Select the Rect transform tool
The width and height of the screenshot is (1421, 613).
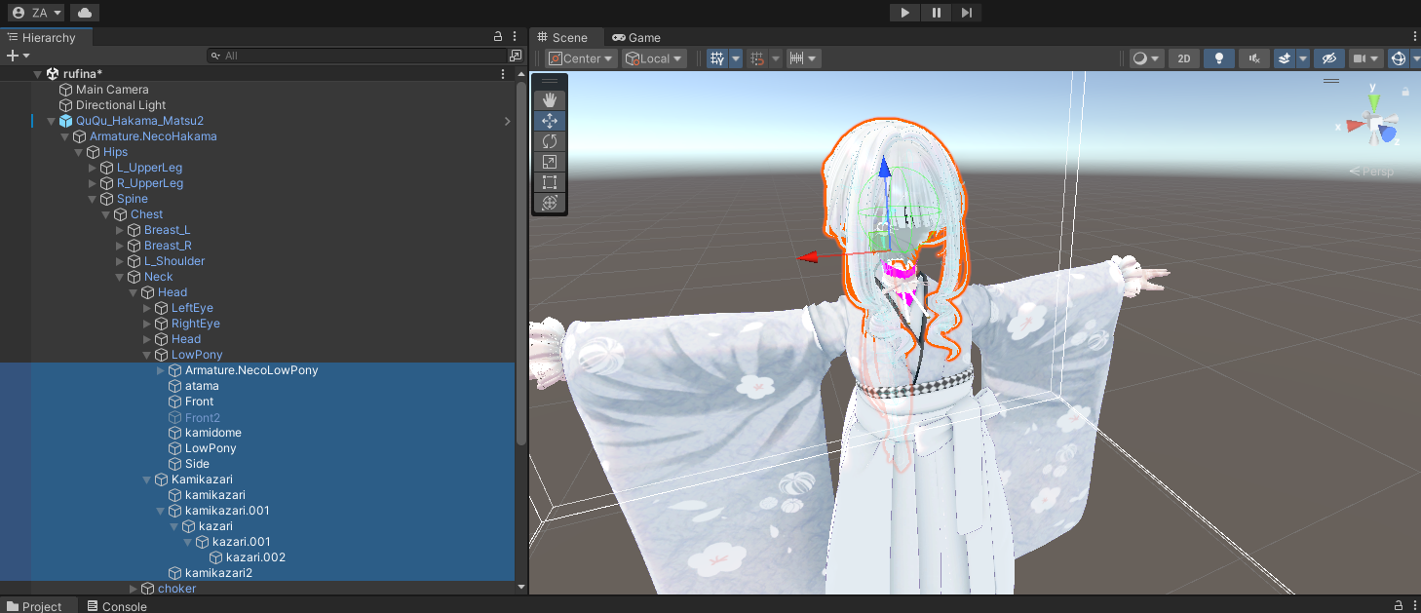550,182
